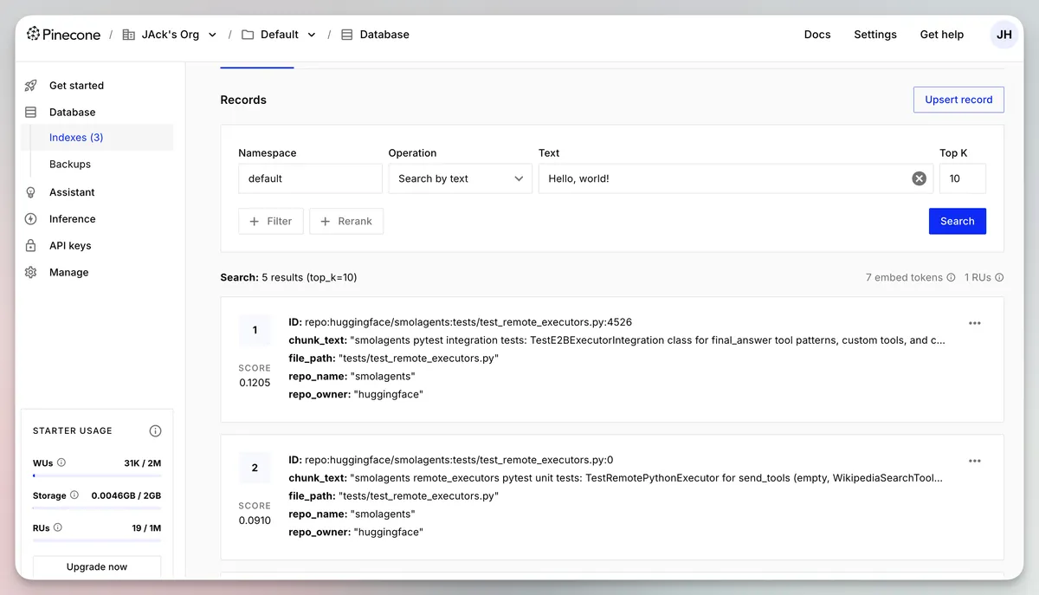Open more options for result 1
The width and height of the screenshot is (1039, 595).
tap(974, 323)
